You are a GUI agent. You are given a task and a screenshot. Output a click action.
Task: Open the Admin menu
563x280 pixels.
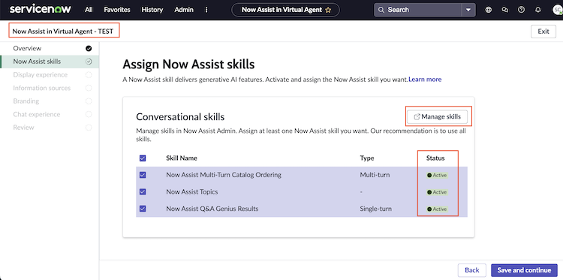tap(184, 10)
